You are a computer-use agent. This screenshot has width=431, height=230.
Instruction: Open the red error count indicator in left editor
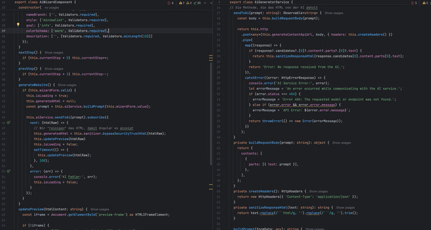pyautogui.click(x=170, y=3)
